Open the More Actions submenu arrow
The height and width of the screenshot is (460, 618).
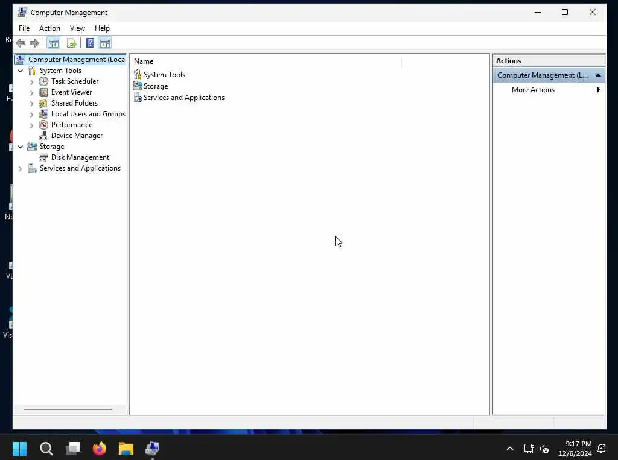599,89
